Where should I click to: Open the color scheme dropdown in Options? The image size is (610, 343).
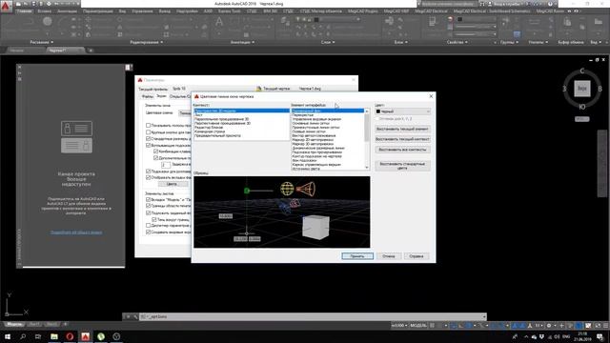point(185,112)
